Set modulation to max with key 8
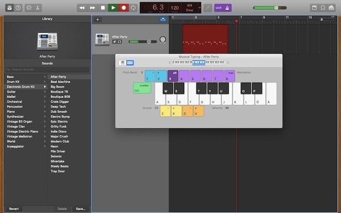 point(230,76)
